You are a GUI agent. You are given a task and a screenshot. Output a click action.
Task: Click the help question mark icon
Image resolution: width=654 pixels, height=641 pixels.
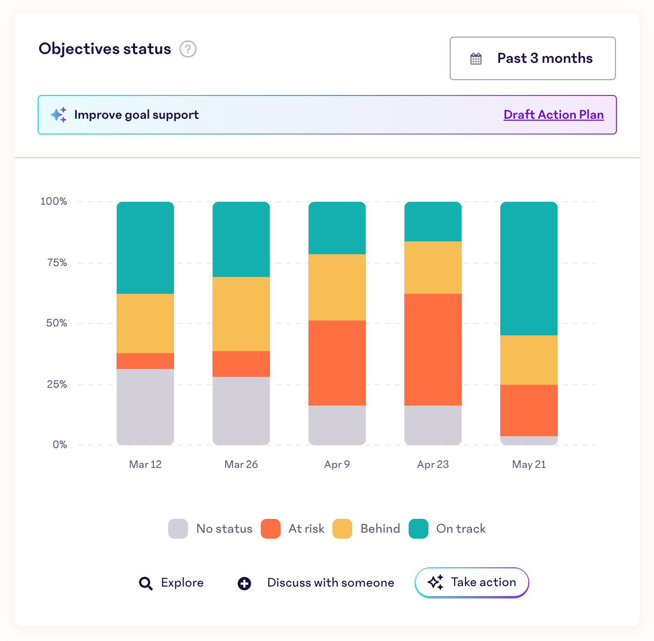point(188,49)
